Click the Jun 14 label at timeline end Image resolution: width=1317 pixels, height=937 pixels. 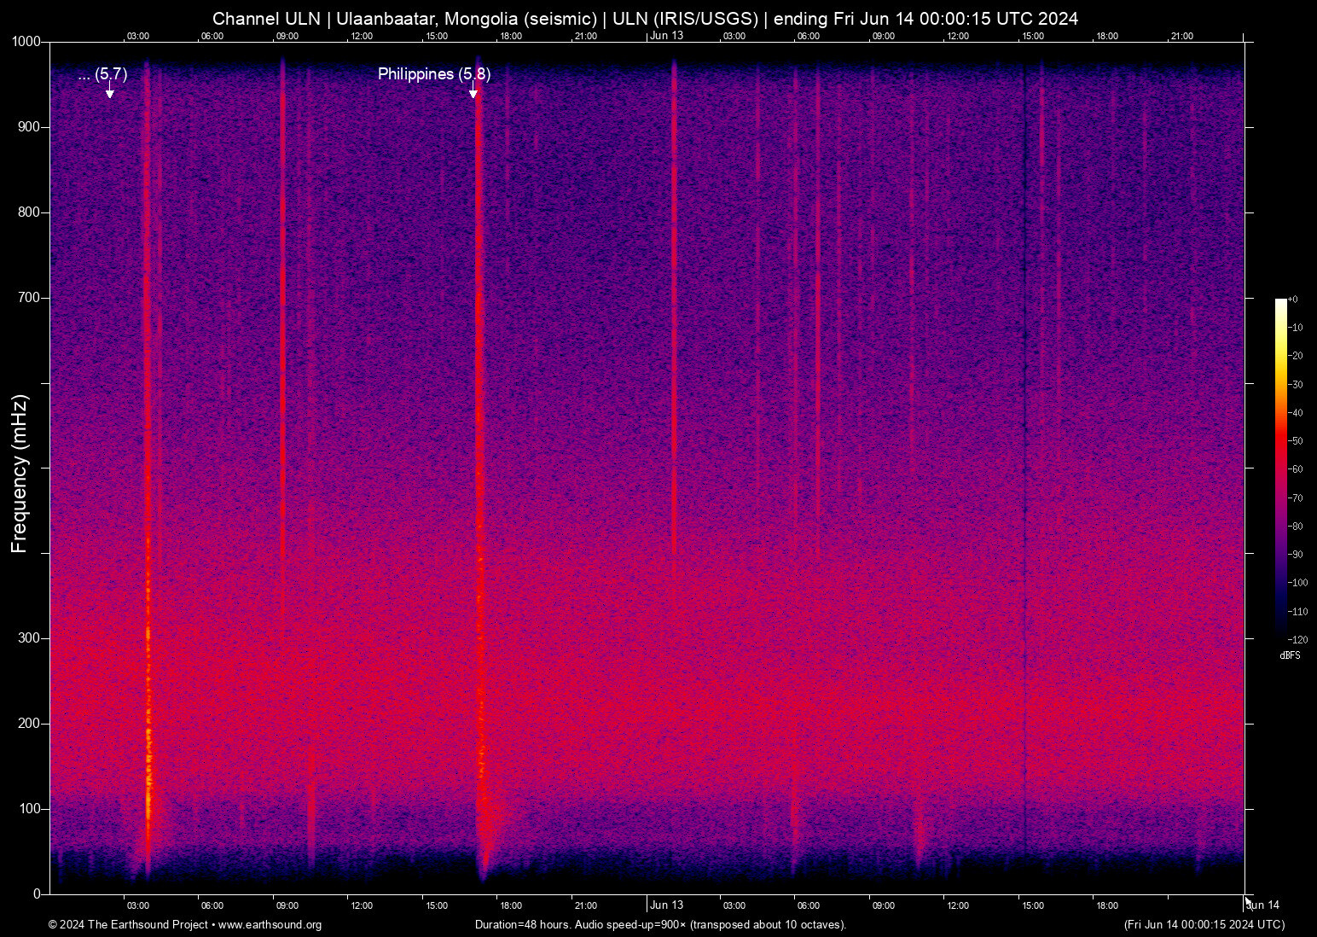[x=1262, y=905]
